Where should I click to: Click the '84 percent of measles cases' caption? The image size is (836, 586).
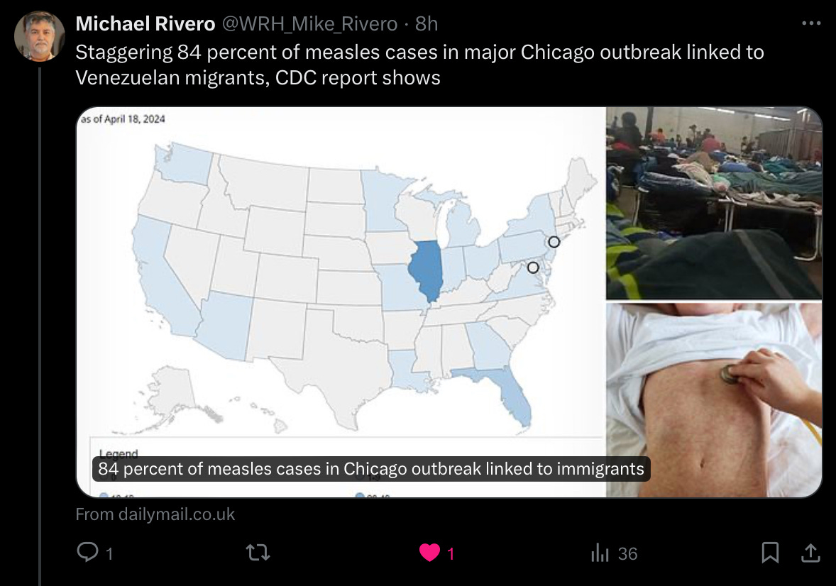[x=371, y=469]
